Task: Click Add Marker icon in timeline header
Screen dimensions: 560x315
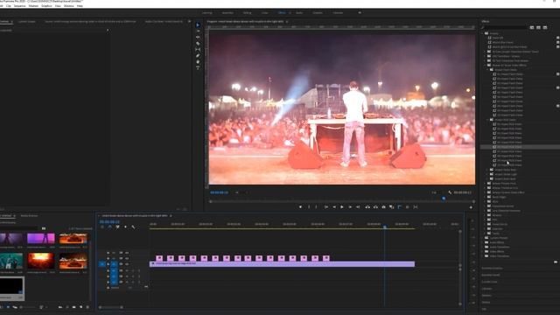Action: (125, 227)
